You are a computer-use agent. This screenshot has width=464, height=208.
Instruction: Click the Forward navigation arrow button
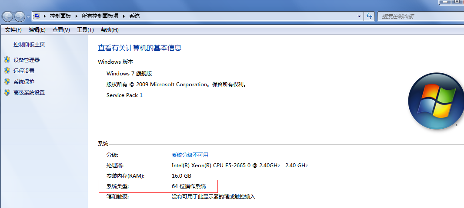(20, 16)
